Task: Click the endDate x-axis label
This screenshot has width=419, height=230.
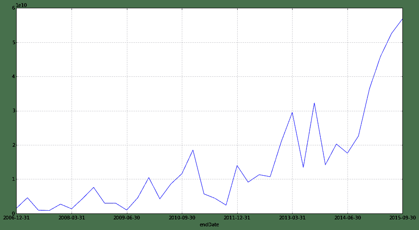Action: point(209,224)
